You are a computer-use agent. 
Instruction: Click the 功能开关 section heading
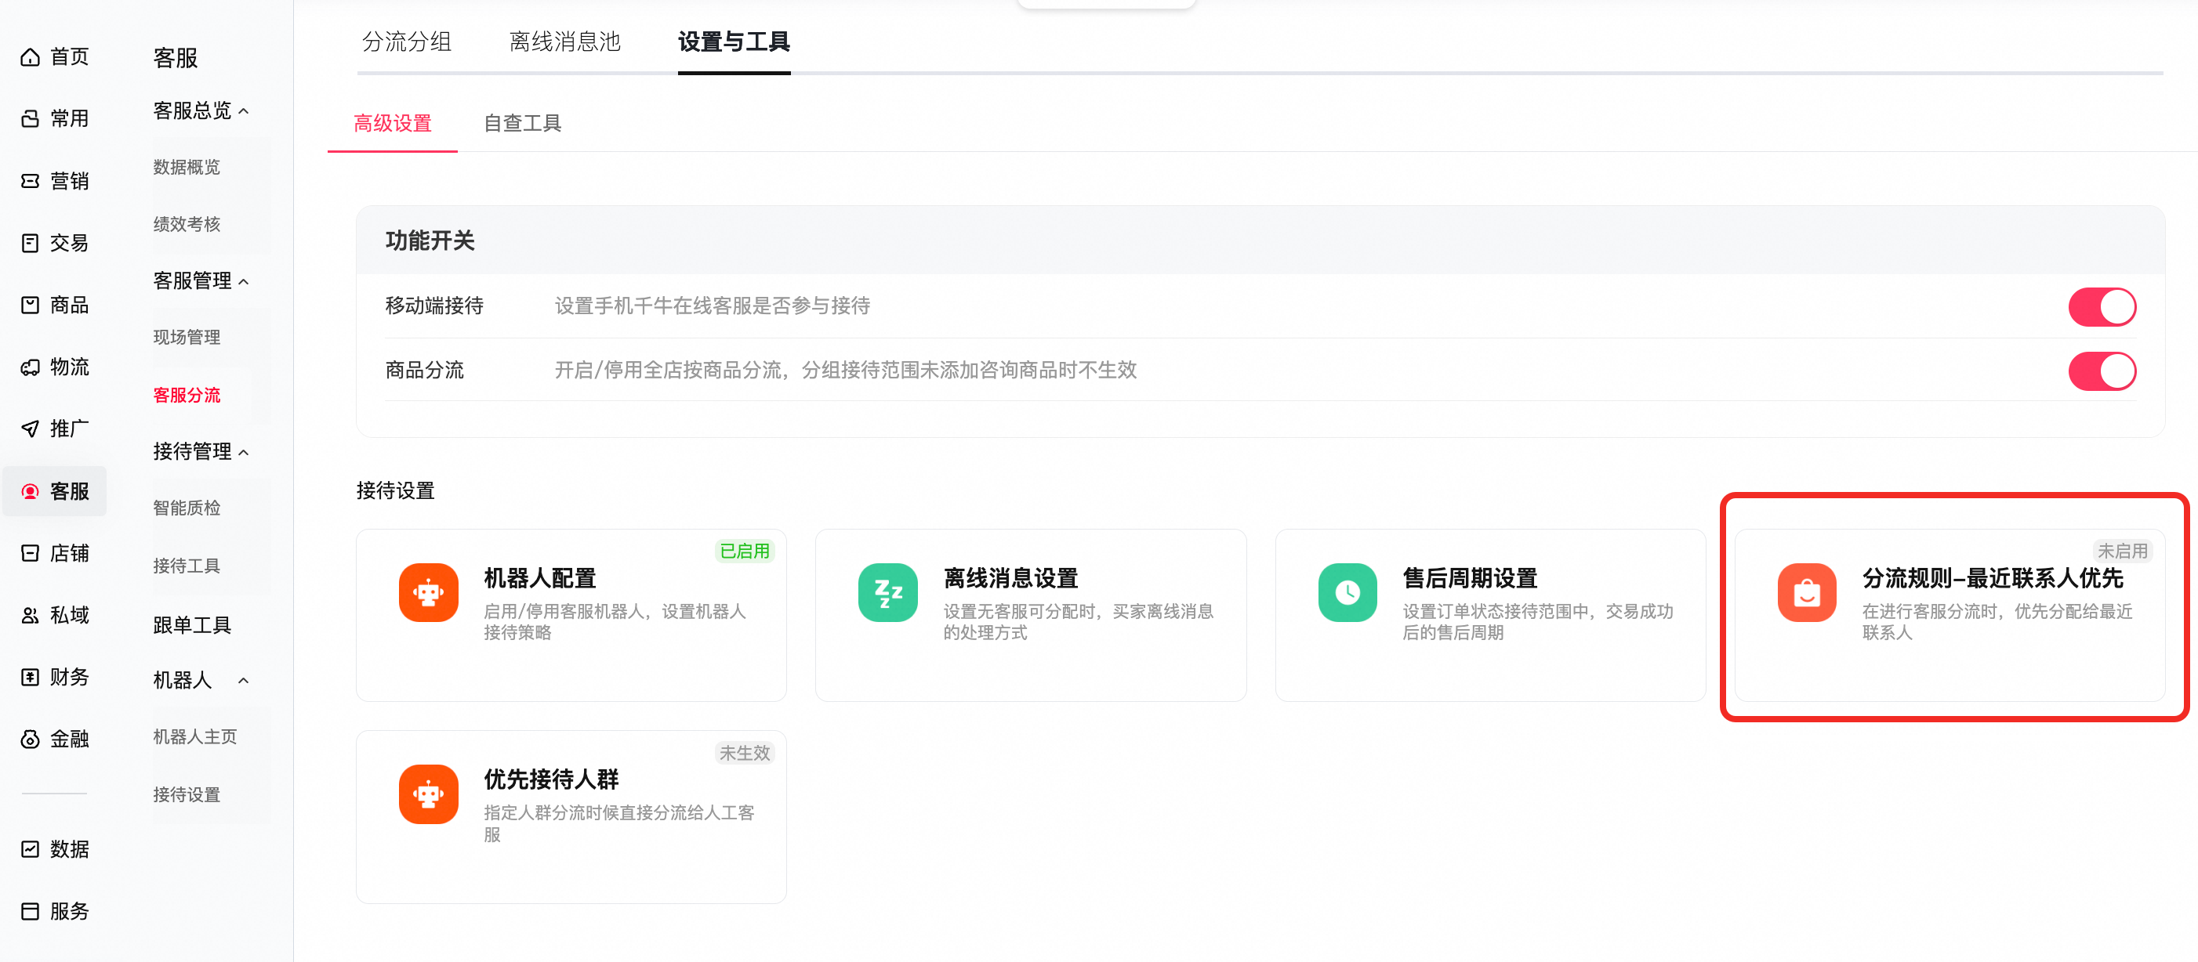tap(430, 240)
